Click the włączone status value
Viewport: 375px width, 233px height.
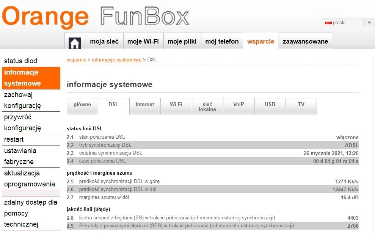point(347,137)
